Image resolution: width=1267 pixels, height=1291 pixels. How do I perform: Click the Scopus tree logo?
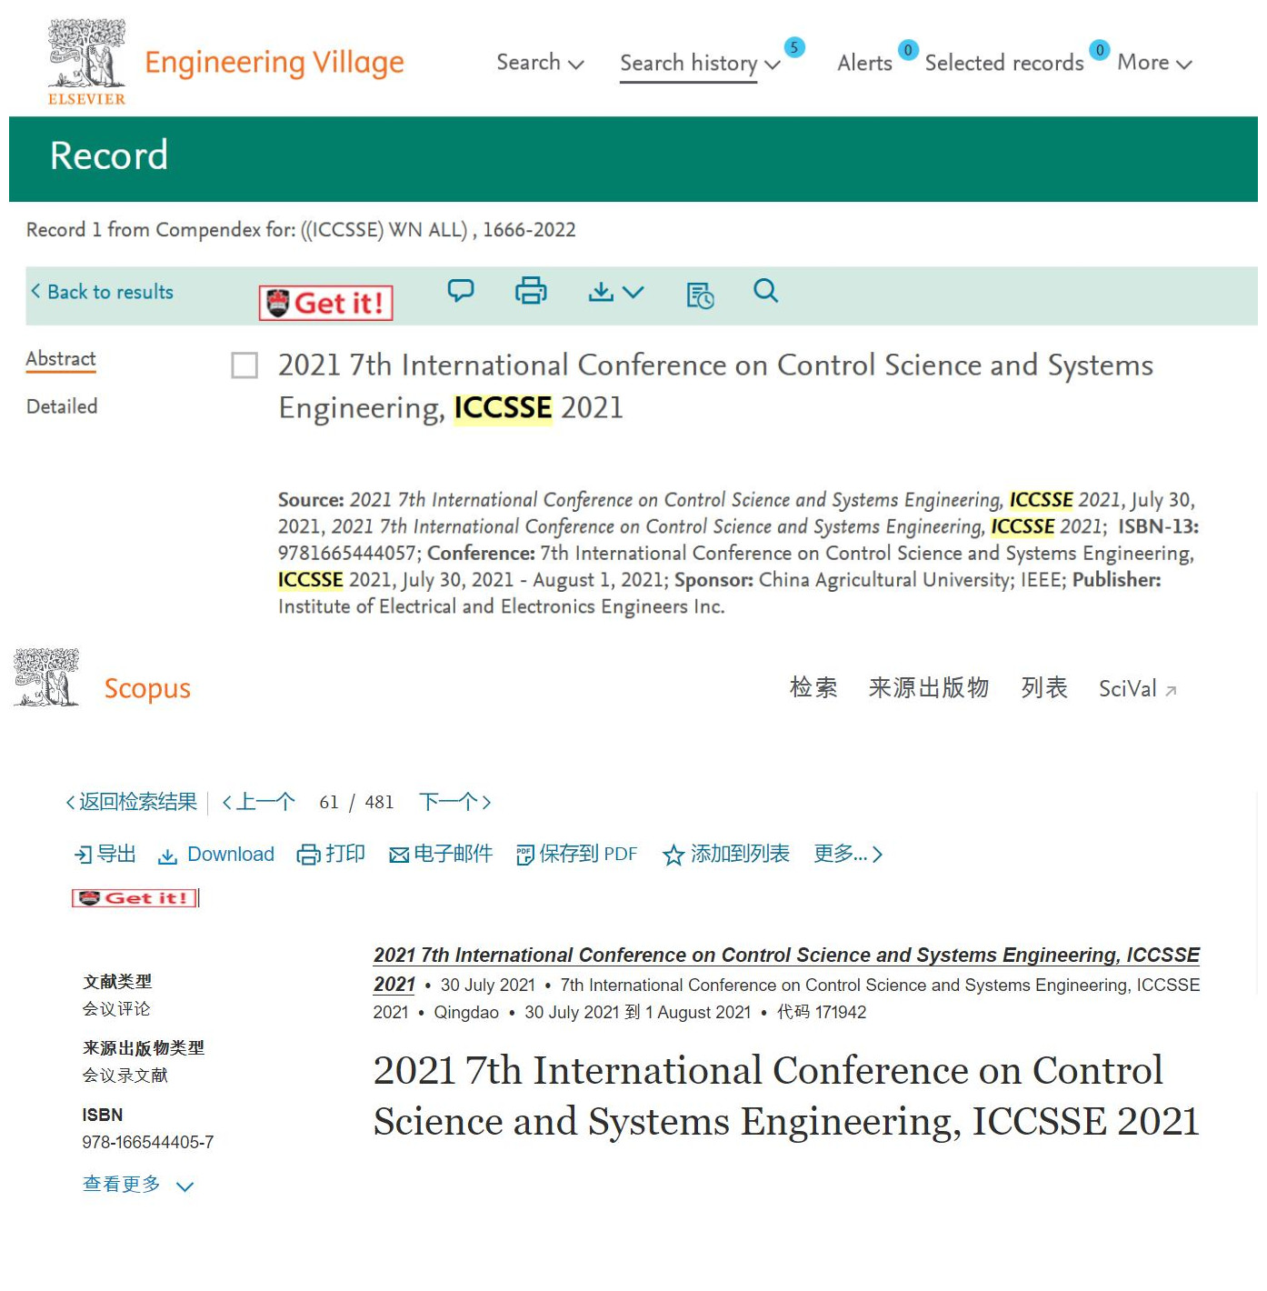(x=46, y=677)
